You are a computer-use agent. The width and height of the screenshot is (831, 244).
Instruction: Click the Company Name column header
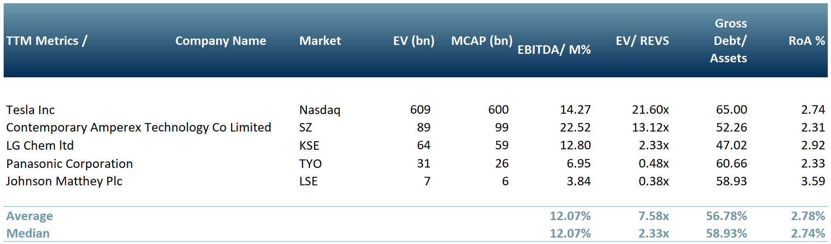click(x=221, y=41)
